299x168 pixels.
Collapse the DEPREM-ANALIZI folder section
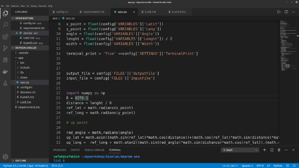pyautogui.click(x=30, y=48)
